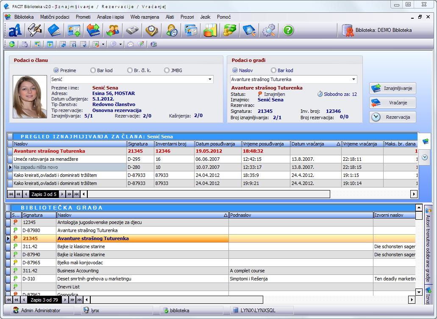Click the Iznajmljivanje button
This screenshot has width=437, height=319.
point(392,88)
